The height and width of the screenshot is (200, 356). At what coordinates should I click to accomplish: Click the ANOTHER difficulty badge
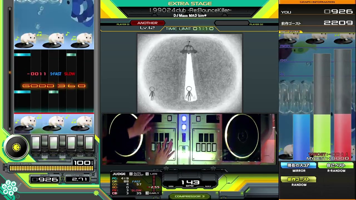click(147, 23)
